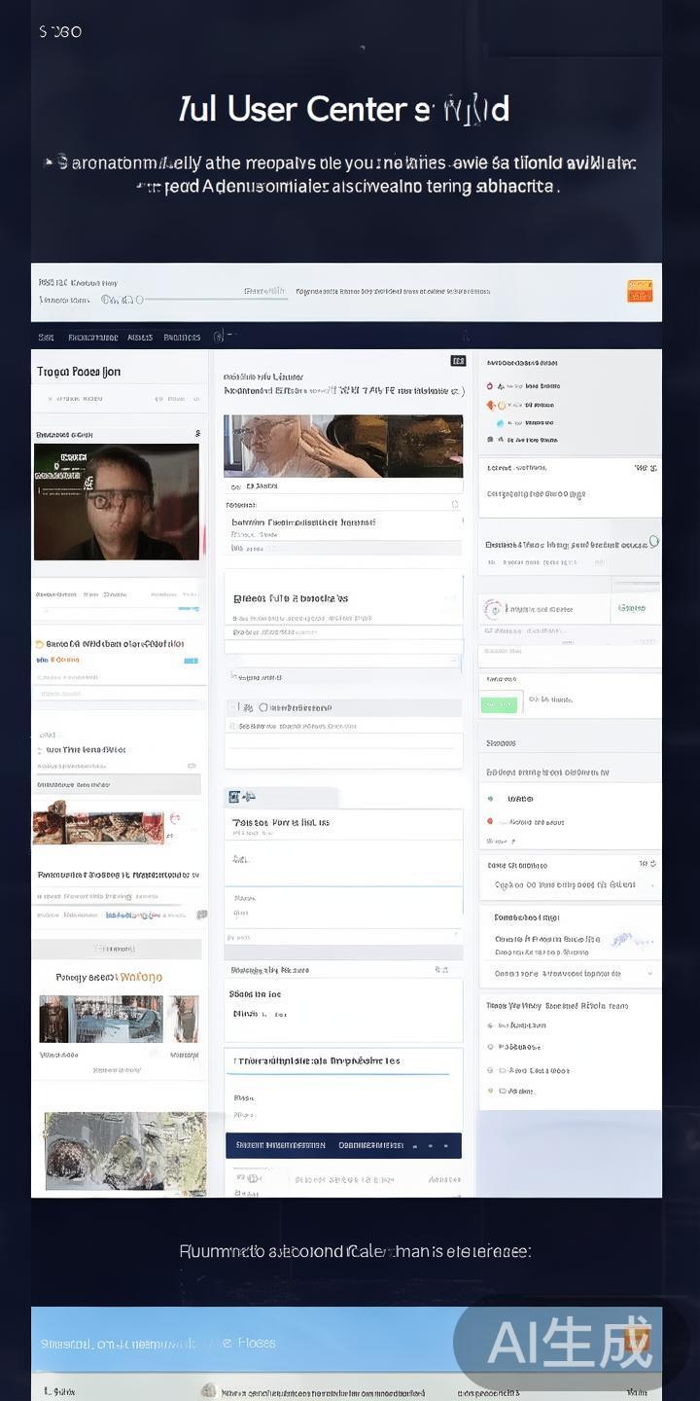The width and height of the screenshot is (700, 1401).
Task: Click the small dark icon above the center photo
Action: pos(458,361)
